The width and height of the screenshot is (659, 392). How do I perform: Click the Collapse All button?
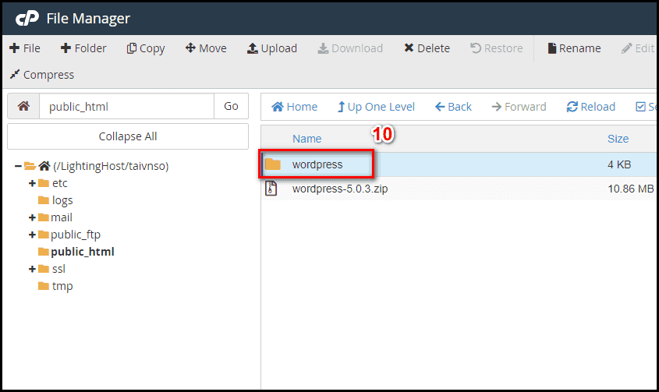(x=128, y=136)
